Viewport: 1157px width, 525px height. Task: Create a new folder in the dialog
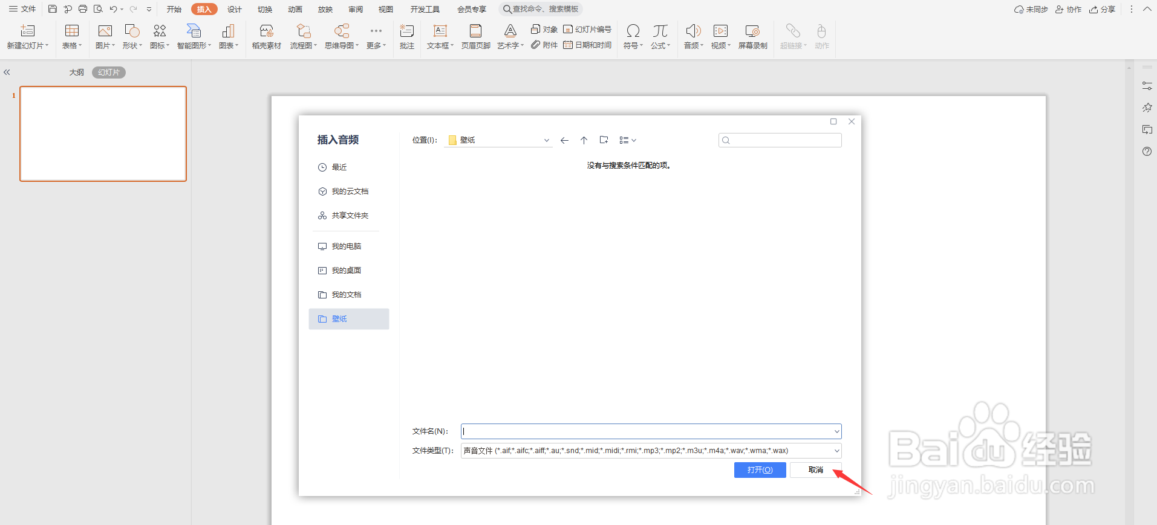point(604,140)
